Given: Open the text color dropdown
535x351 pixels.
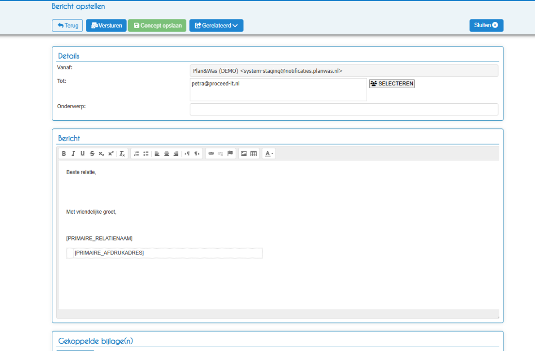Looking at the screenshot, I should (269, 154).
